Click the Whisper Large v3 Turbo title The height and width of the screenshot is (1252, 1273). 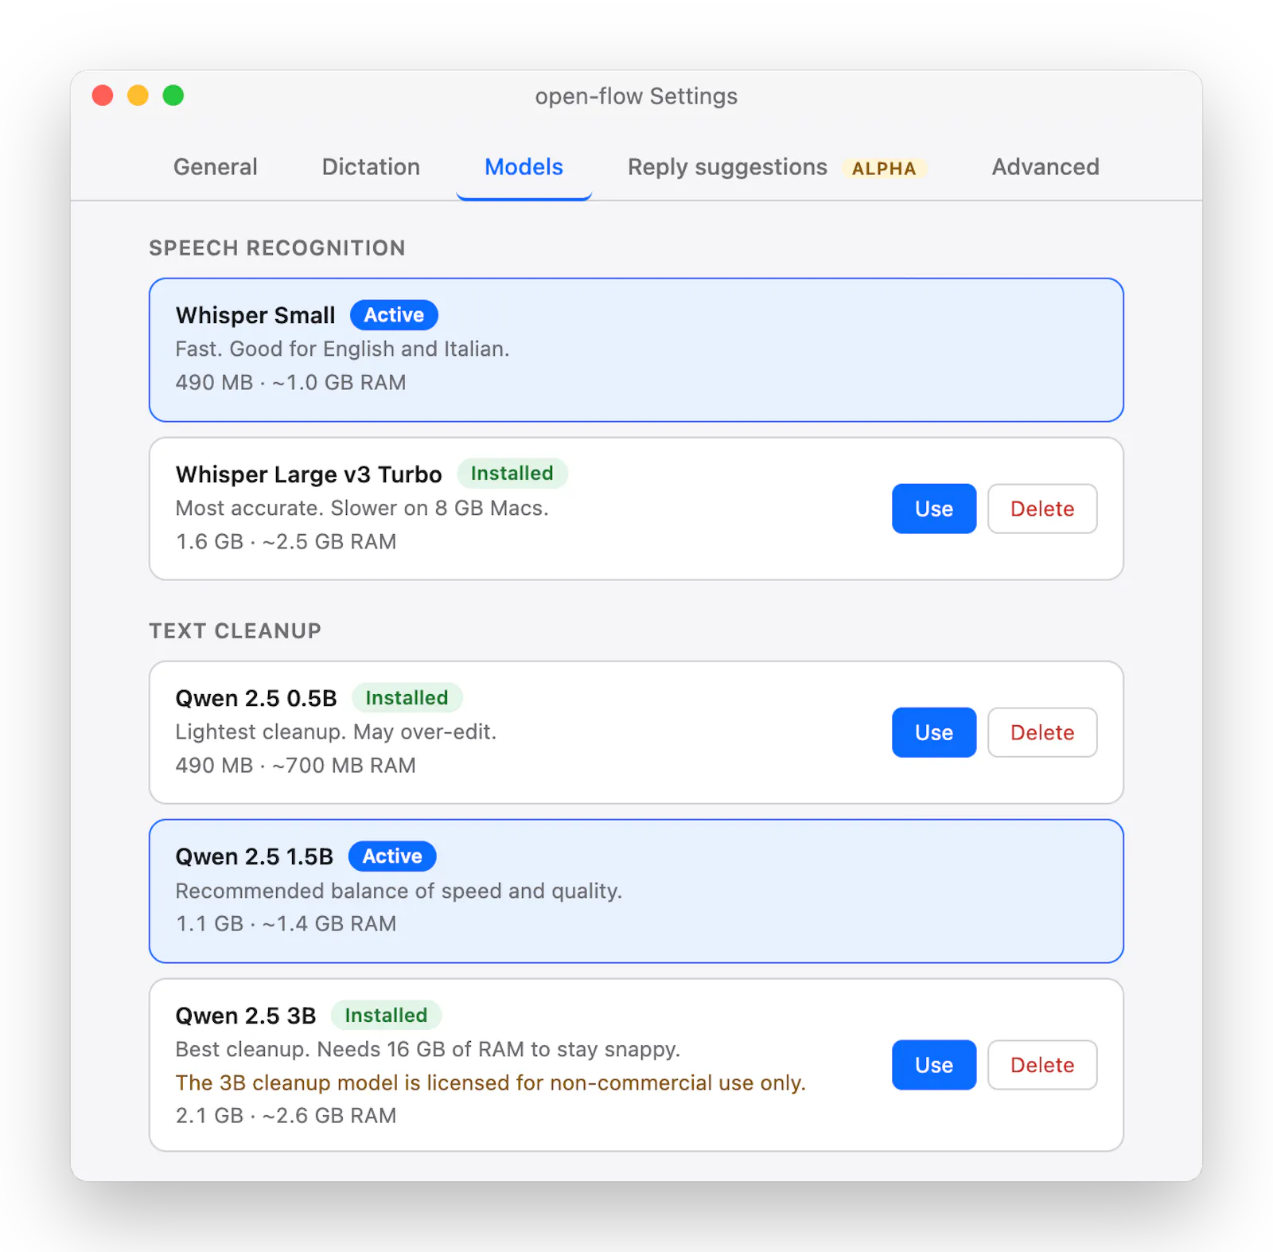click(309, 474)
